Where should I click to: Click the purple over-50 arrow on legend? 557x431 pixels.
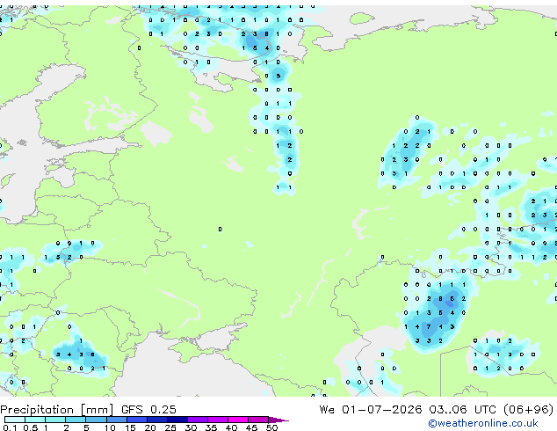click(x=278, y=420)
